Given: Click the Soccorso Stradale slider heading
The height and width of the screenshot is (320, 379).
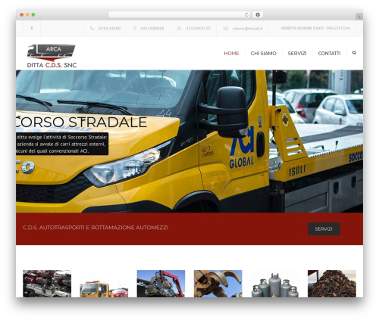Looking at the screenshot, I should (x=81, y=122).
